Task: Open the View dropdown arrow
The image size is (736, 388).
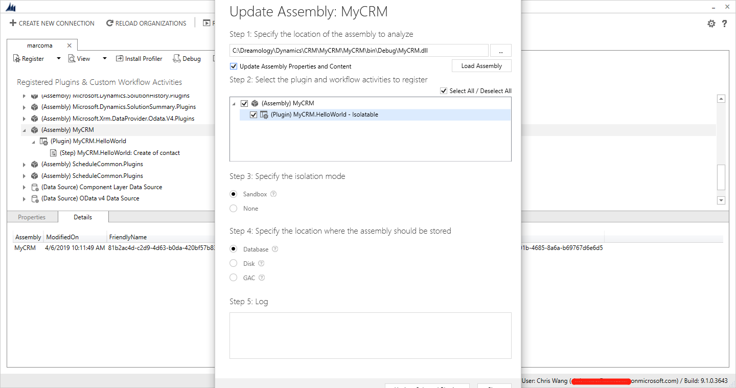Action: coord(104,58)
